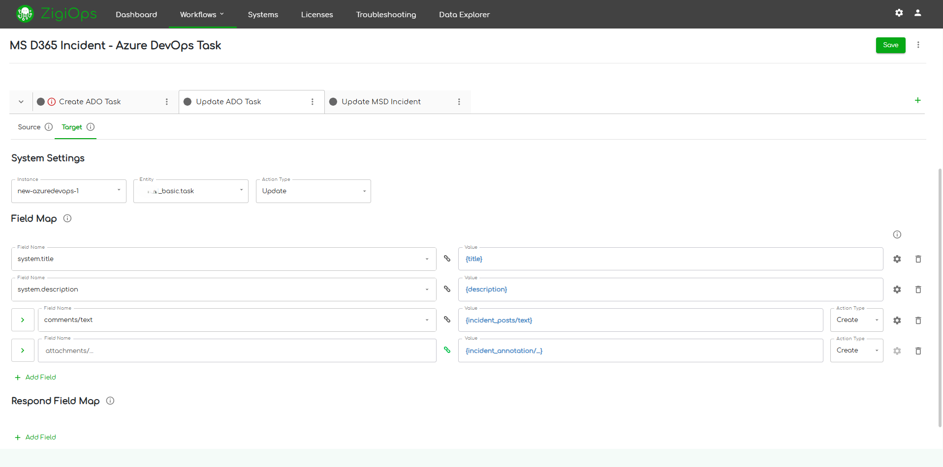Open global settings gear in top bar
This screenshot has width=943, height=467.
coord(899,13)
